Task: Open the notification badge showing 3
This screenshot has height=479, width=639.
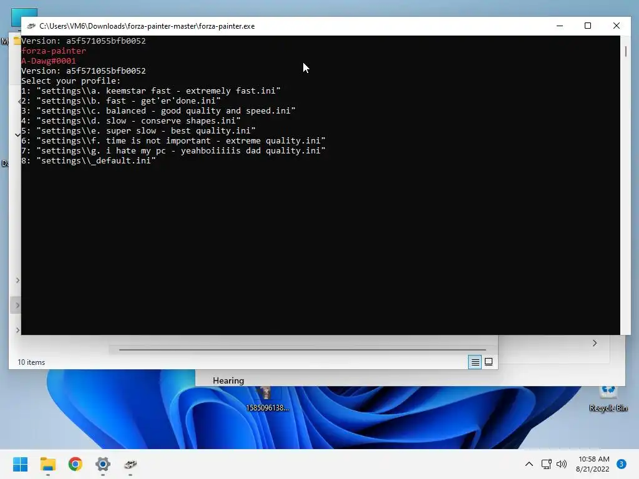Action: 622,464
